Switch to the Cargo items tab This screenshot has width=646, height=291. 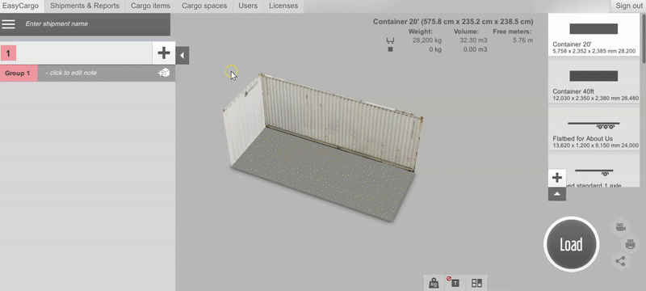(x=150, y=6)
